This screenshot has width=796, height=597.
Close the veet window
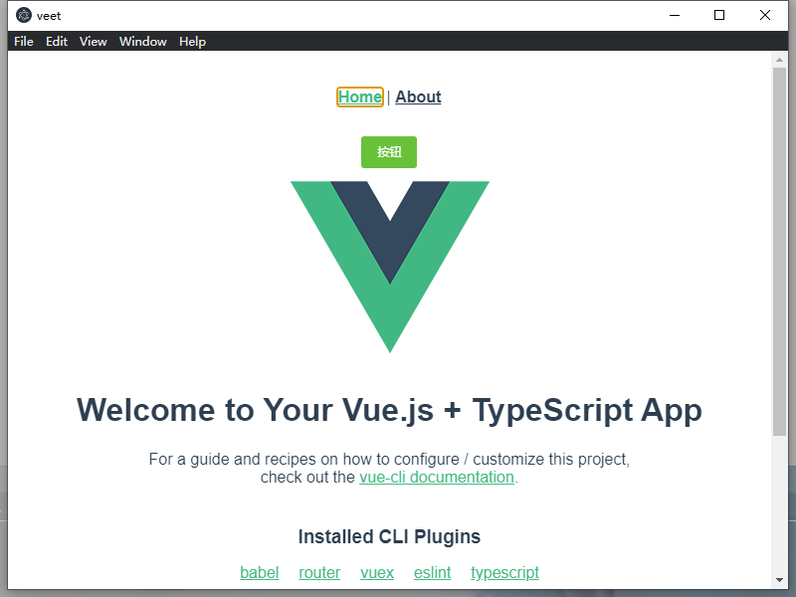point(765,15)
